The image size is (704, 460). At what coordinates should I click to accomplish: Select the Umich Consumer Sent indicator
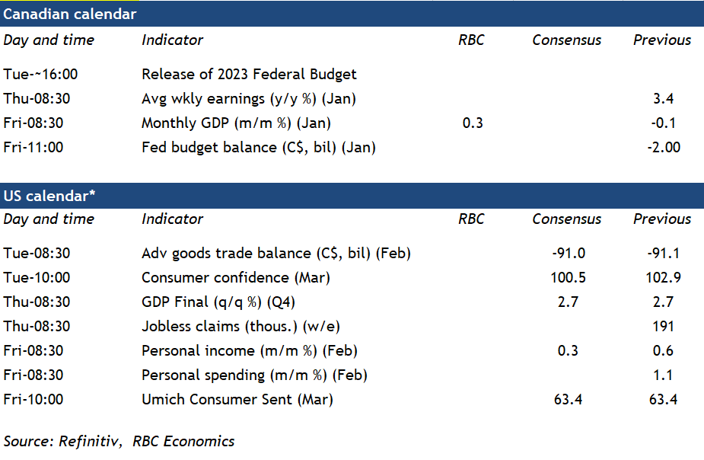[237, 400]
